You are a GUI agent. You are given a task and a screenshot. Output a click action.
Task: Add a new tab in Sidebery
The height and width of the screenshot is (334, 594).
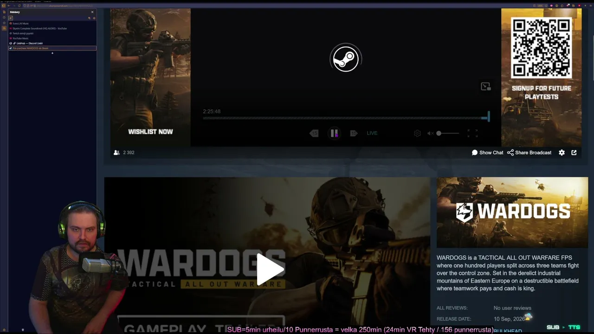pyautogui.click(x=52, y=53)
